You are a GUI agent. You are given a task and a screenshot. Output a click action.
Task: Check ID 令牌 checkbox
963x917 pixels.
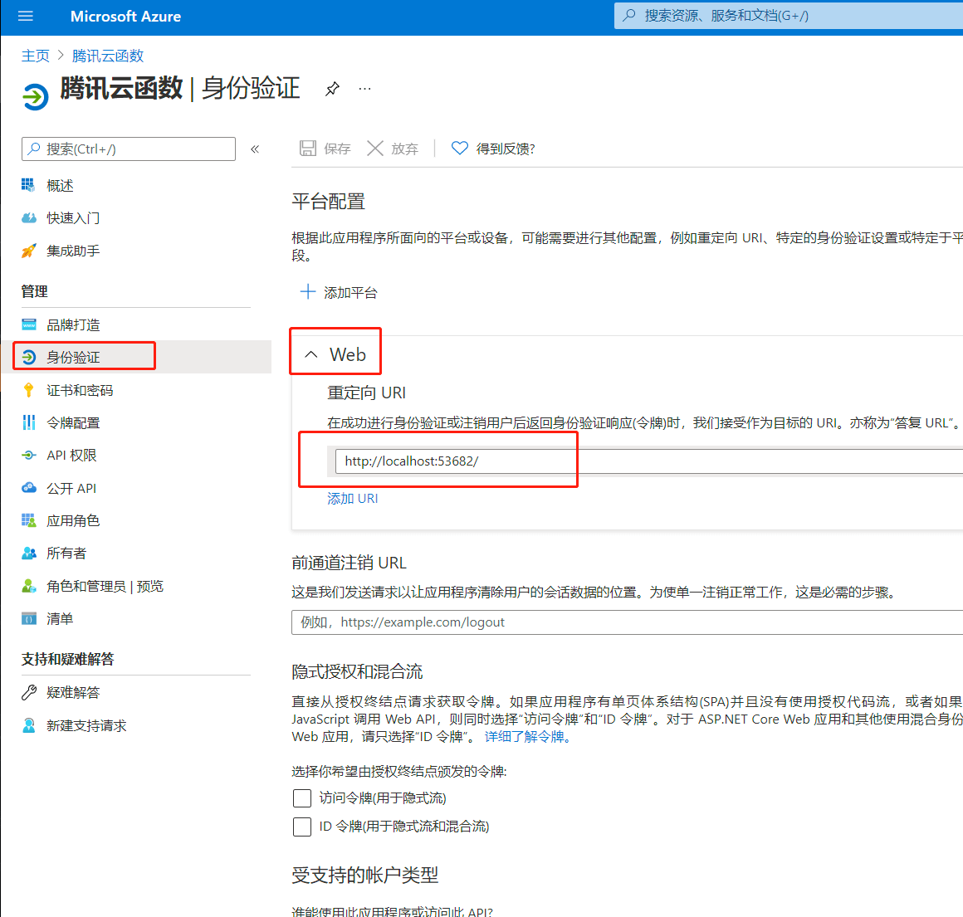pos(302,827)
